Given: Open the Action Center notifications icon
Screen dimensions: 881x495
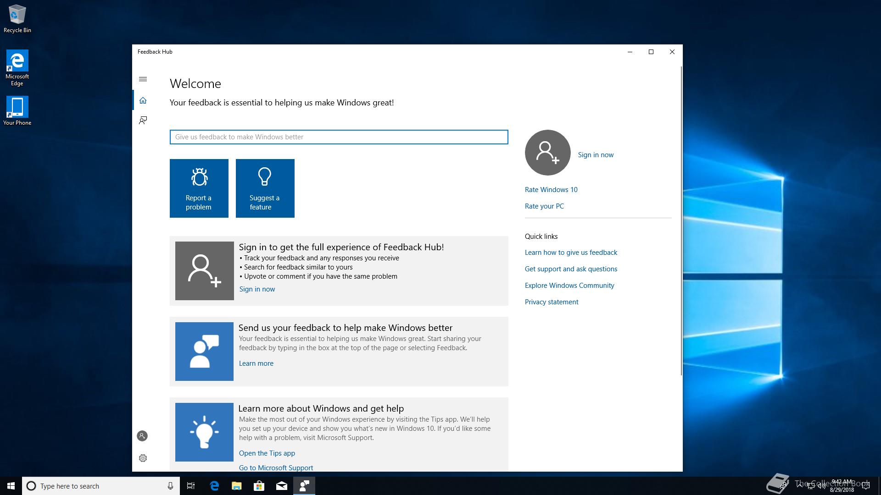Looking at the screenshot, I should tap(866, 486).
